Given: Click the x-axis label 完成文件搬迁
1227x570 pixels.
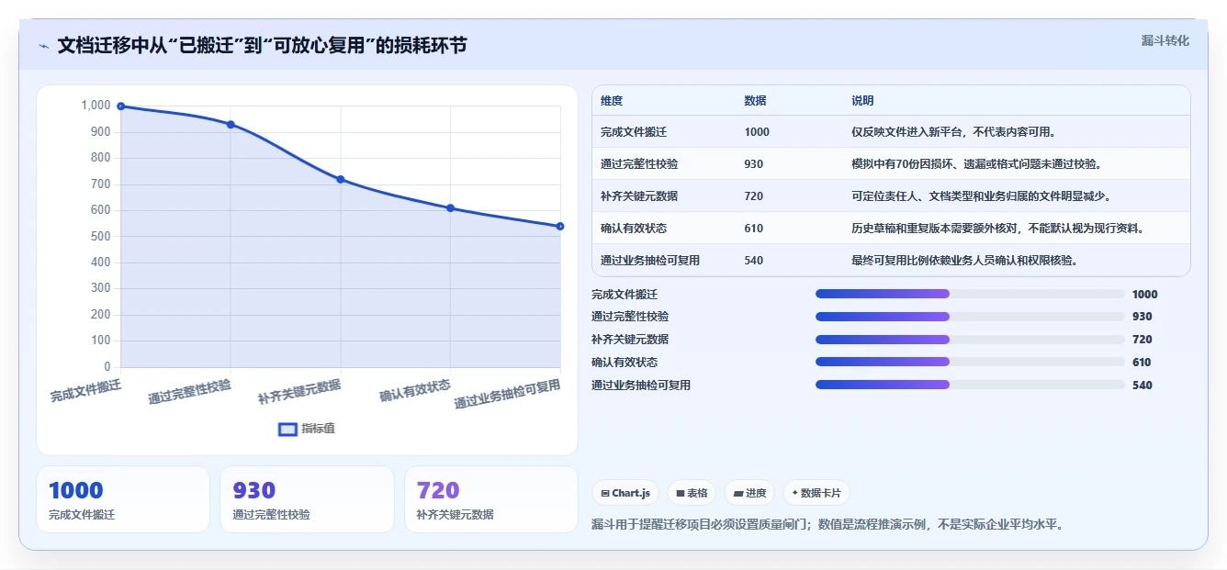Looking at the screenshot, I should click(85, 389).
